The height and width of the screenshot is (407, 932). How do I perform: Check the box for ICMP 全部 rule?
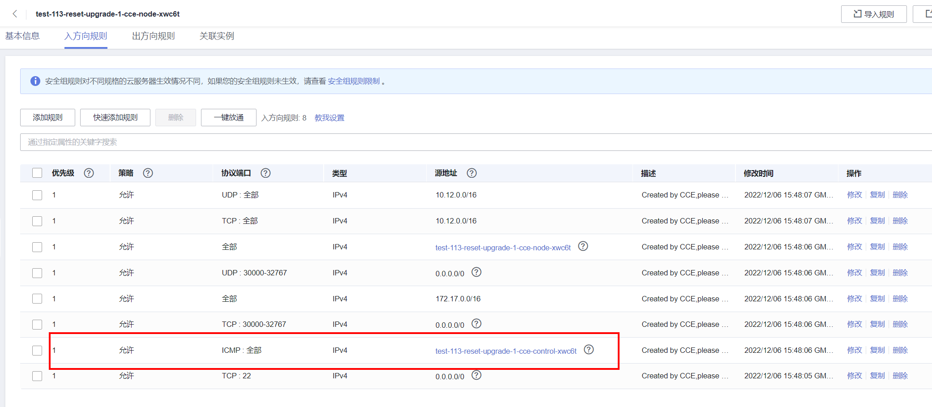point(37,351)
